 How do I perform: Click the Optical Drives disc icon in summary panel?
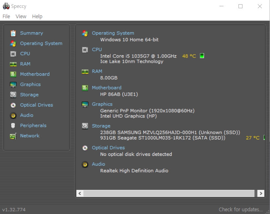[x=85, y=148]
